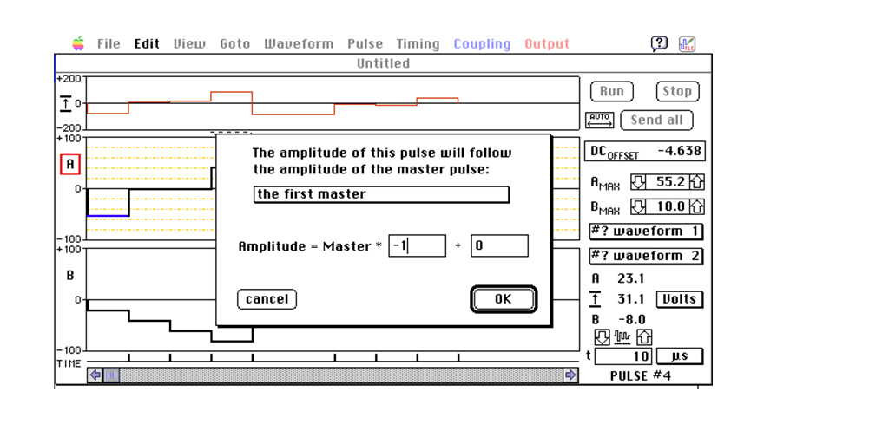Click the DC OFFSET value box
Image resolution: width=889 pixels, height=431 pixels.
tap(645, 152)
